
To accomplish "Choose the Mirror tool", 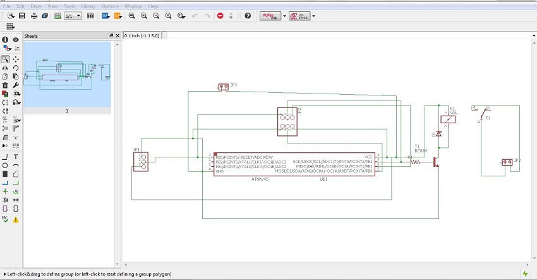I will pos(5,68).
